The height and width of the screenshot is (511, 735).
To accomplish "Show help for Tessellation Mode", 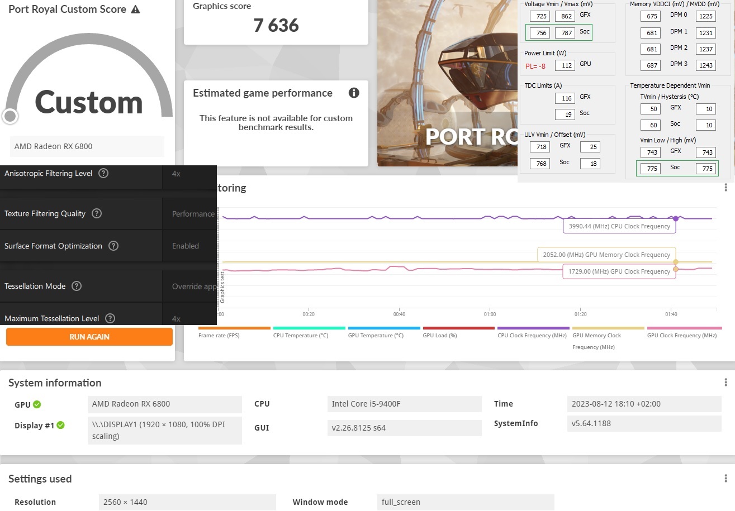I will tap(77, 286).
